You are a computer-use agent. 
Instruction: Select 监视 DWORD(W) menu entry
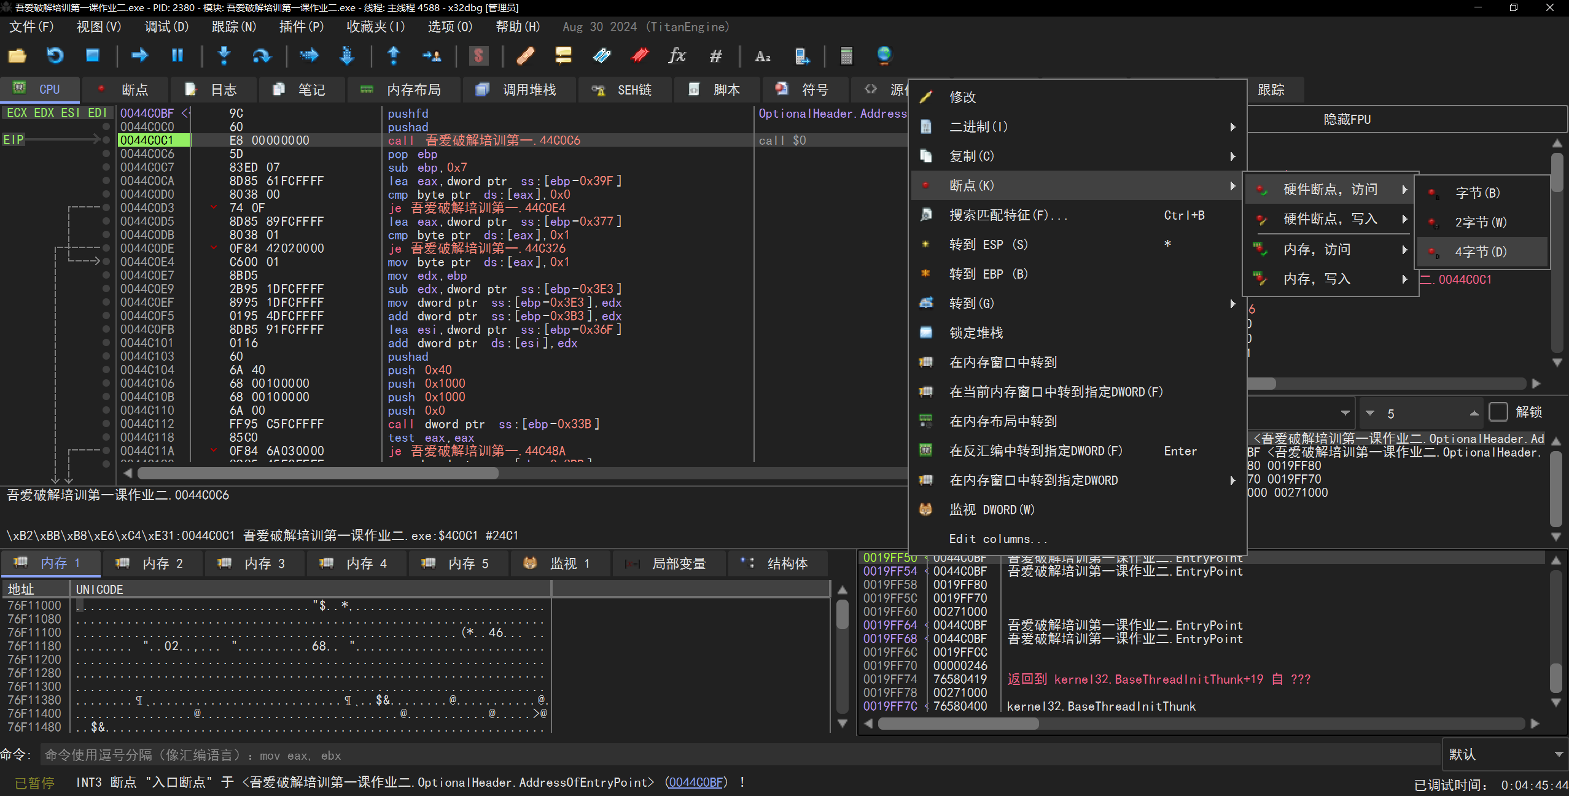[x=1078, y=509]
